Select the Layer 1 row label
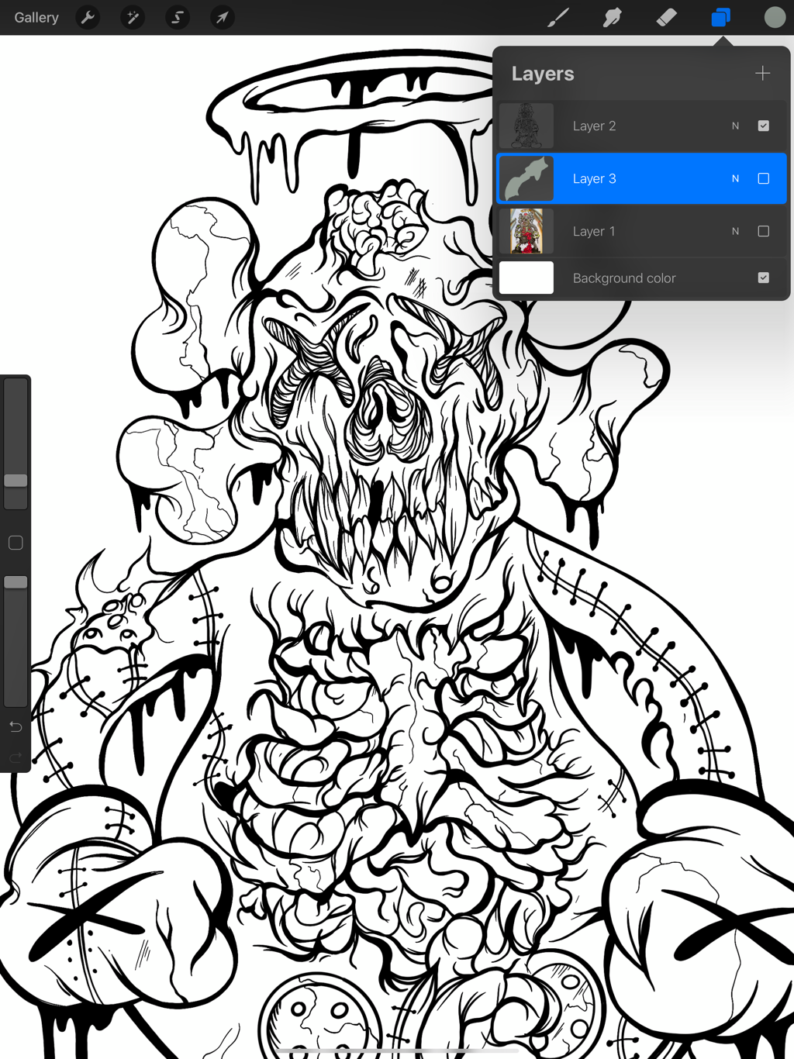794x1059 pixels. click(594, 231)
